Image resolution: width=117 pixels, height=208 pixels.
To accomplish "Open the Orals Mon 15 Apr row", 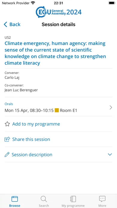I will (x=59, y=108).
